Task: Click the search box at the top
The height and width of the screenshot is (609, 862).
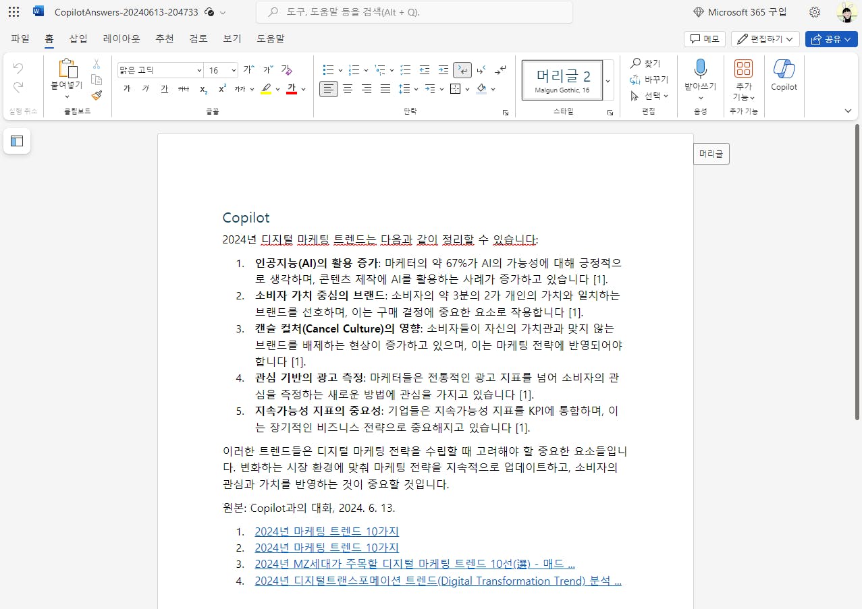Action: pos(414,12)
